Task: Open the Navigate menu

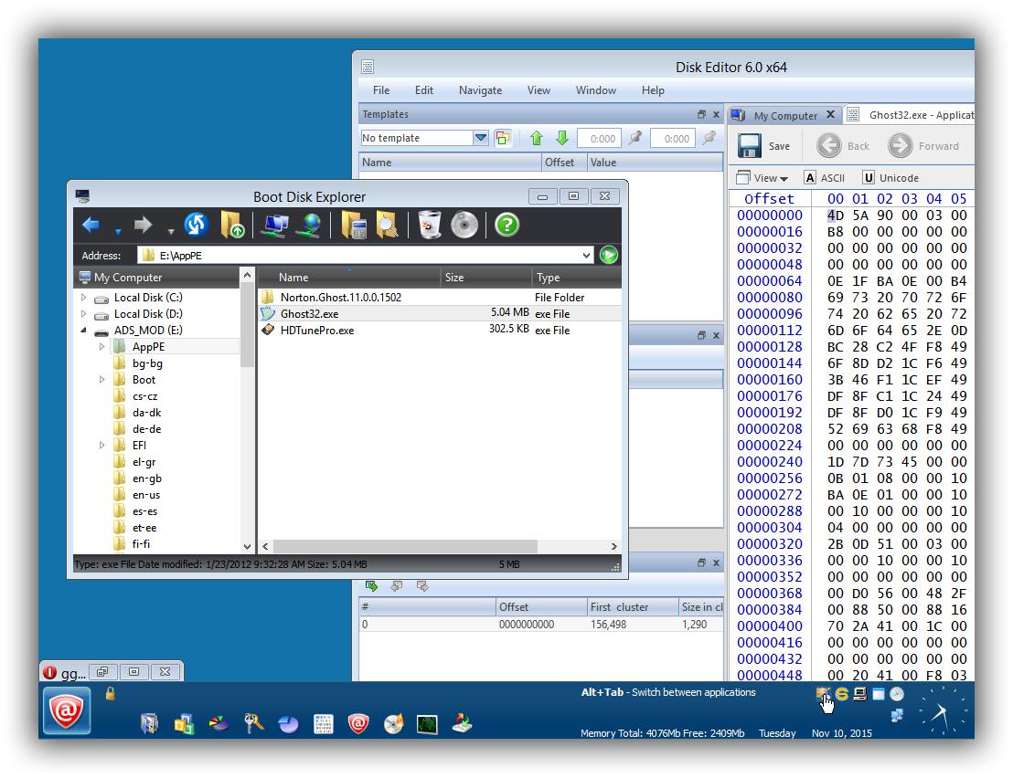Action: tap(480, 90)
